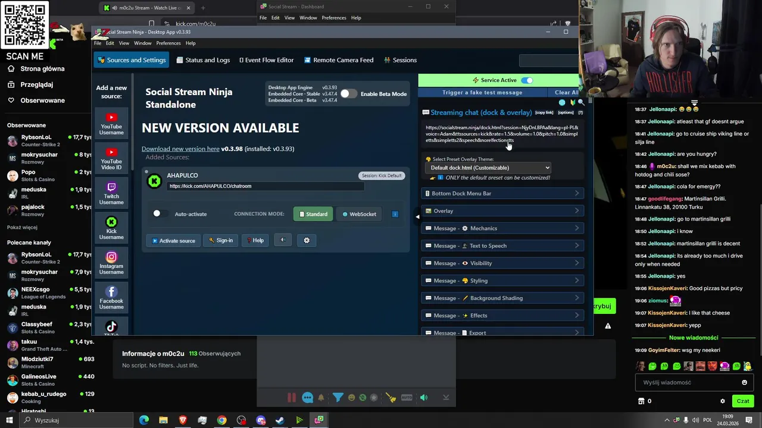
Task: Open AHAPULCO source settings gear
Action: [x=307, y=240]
